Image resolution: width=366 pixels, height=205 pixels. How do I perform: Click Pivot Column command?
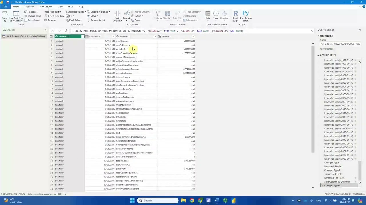coord(74,20)
